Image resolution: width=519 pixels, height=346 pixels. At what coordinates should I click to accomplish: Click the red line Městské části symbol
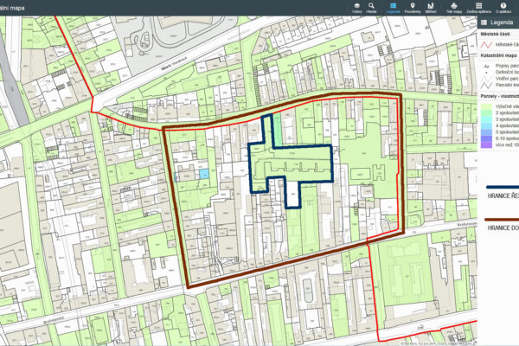pos(487,44)
